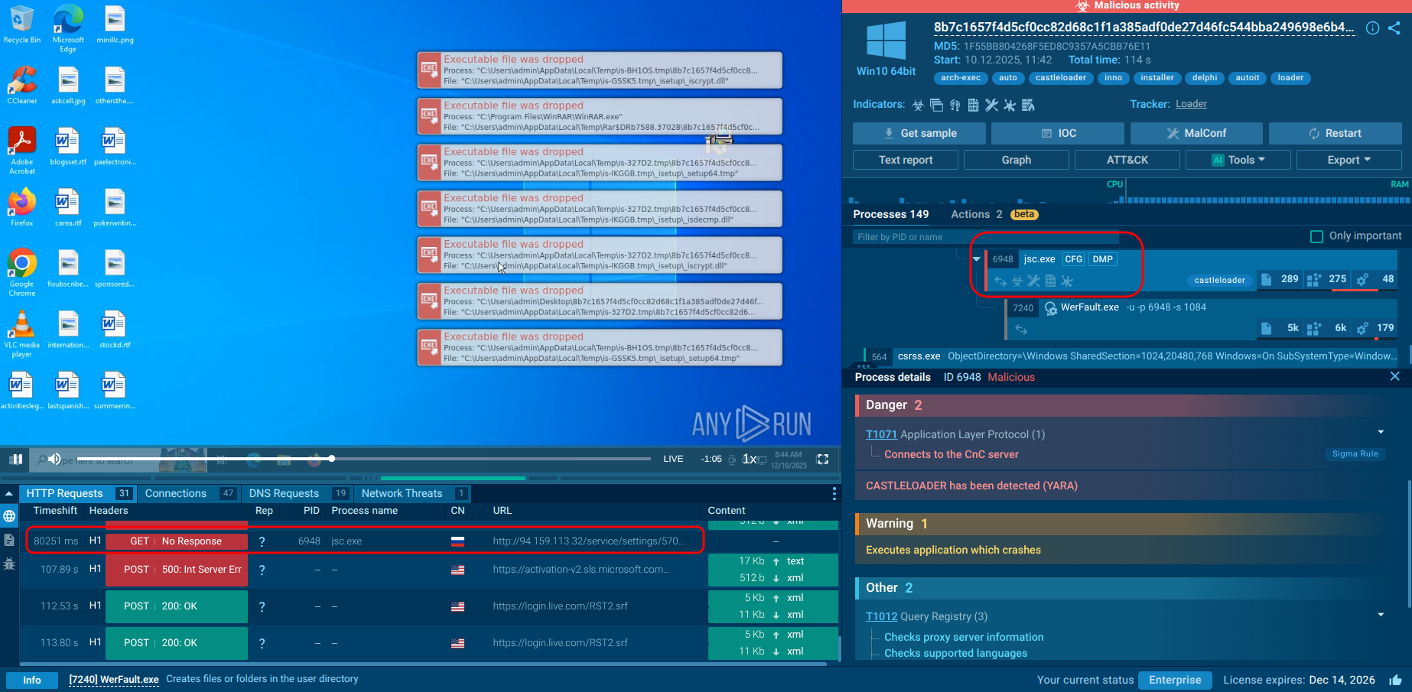Open the info icon next to the sample name
Viewport: 1412px width, 692px height.
pos(1372,28)
